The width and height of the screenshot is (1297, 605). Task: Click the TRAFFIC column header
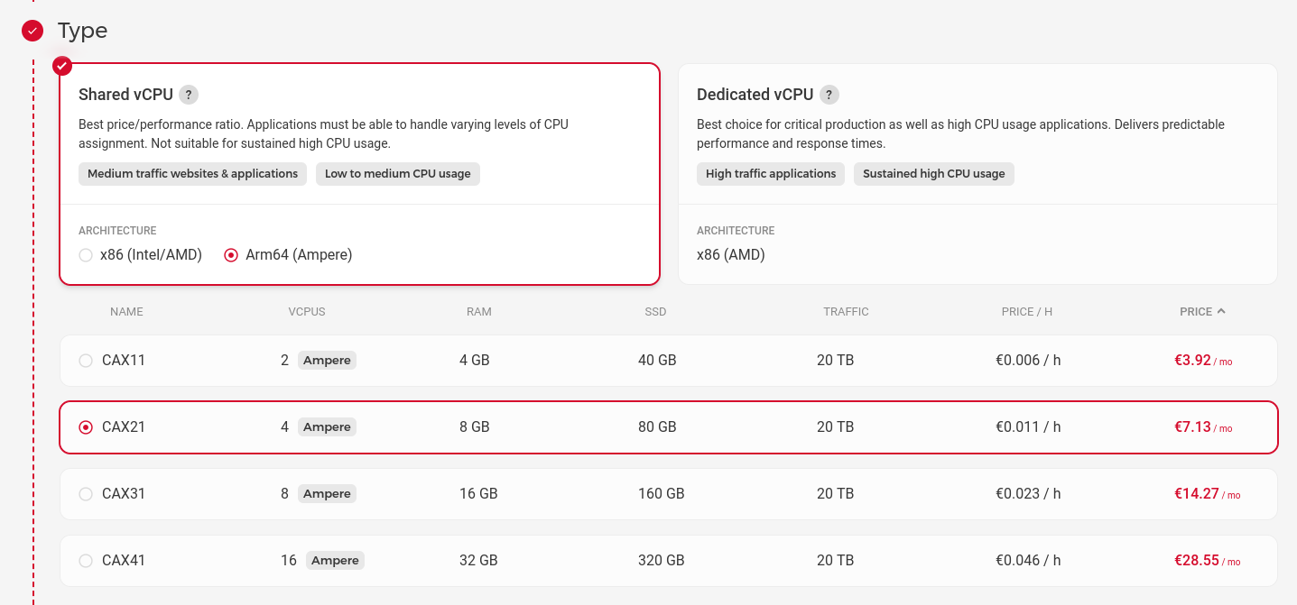846,311
